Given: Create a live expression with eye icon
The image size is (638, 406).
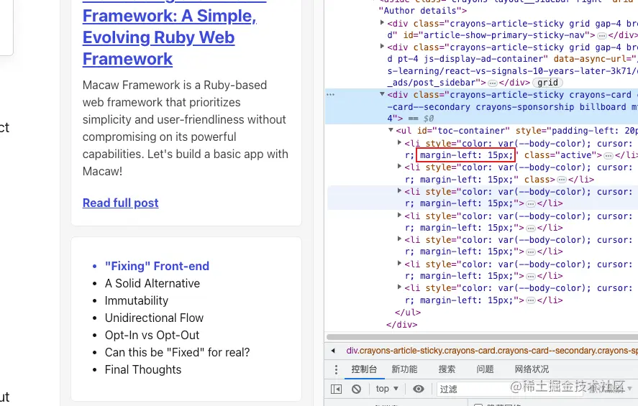Looking at the screenshot, I should [x=419, y=389].
